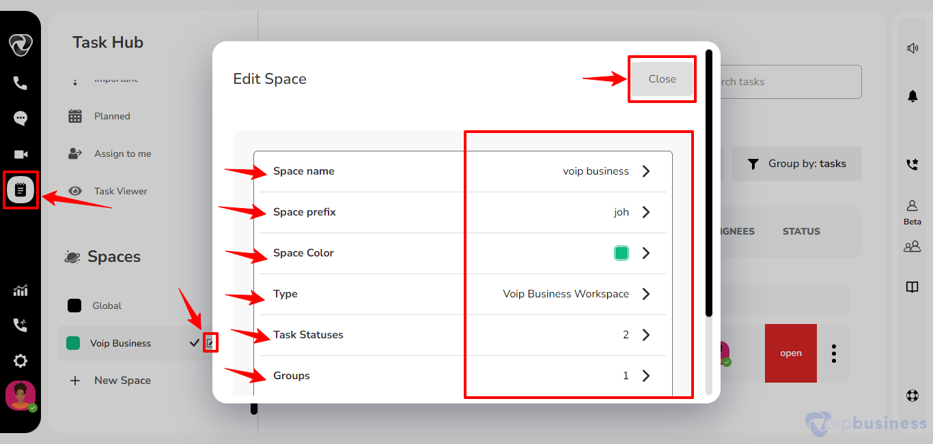933x444 pixels.
Task: Expand the Space name row chevron
Action: 646,171
